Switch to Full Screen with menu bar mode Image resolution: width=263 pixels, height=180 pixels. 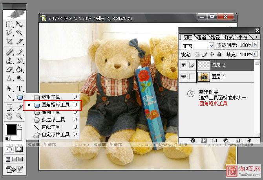(x=15, y=159)
